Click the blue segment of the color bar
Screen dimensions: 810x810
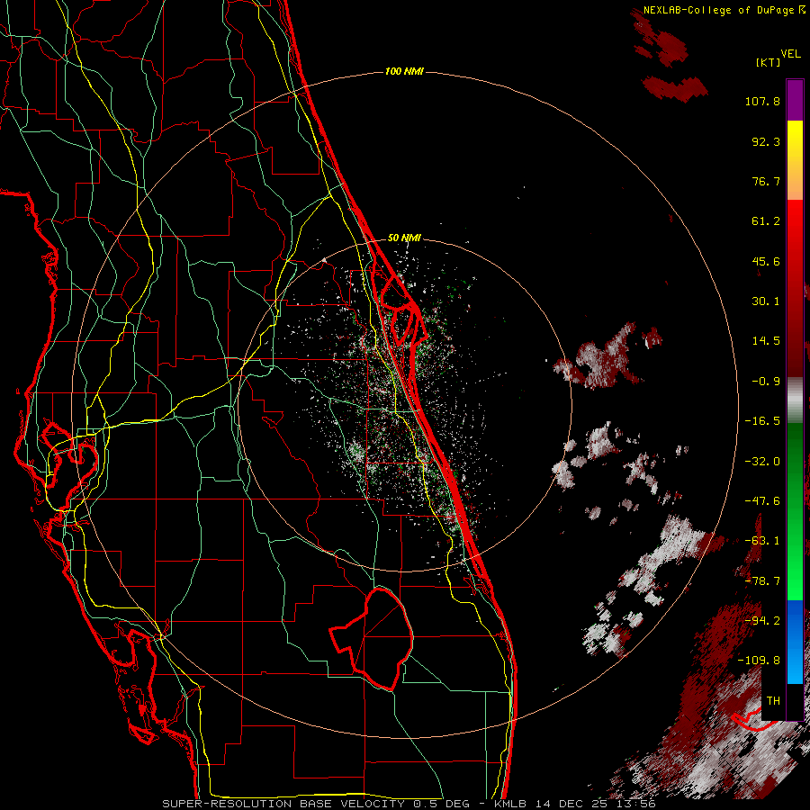795,642
